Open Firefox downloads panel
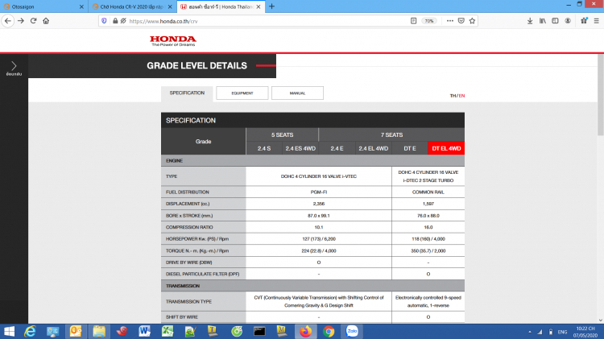This screenshot has width=604, height=339. (x=530, y=21)
